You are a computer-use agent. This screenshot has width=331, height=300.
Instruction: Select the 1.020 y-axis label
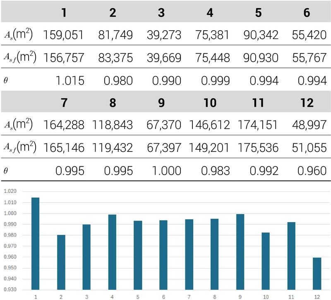tap(12, 192)
